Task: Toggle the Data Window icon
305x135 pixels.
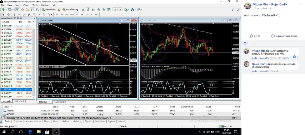Action: pos(22,10)
